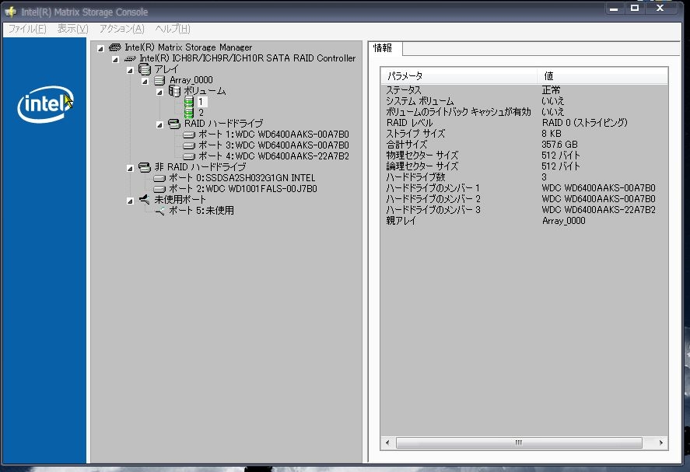Click the 8 KB stripe size value
The image size is (690, 472).
point(552,134)
